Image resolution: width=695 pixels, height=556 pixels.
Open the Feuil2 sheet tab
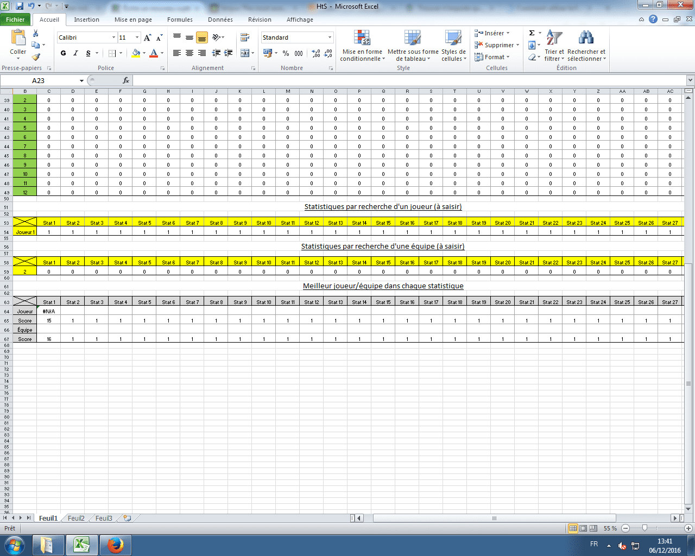(76, 519)
